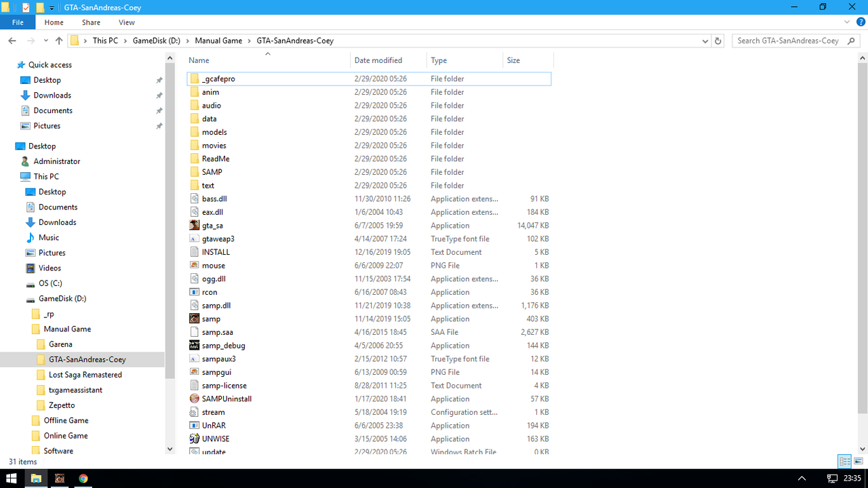Launch Chrome from the taskbar
This screenshot has width=868, height=488.
[83, 479]
